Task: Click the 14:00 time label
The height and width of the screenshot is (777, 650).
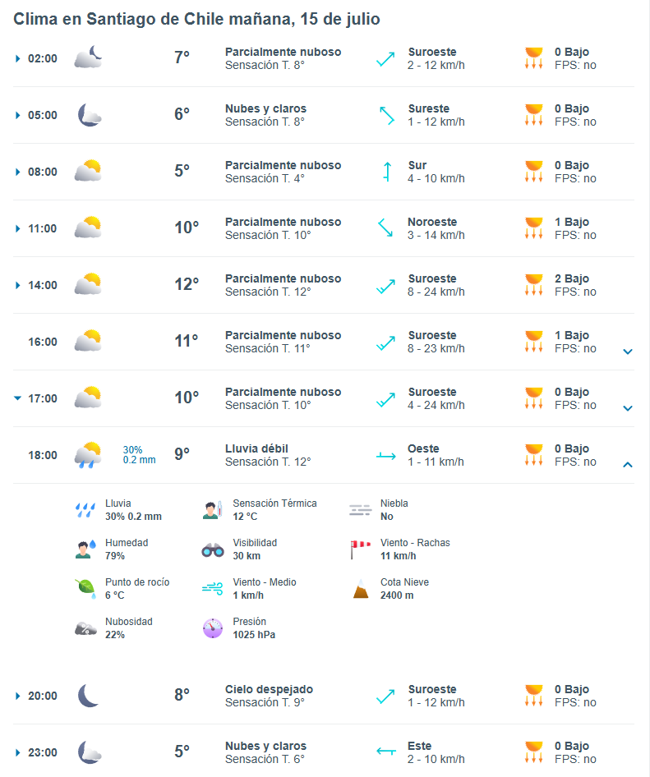Action: [43, 285]
